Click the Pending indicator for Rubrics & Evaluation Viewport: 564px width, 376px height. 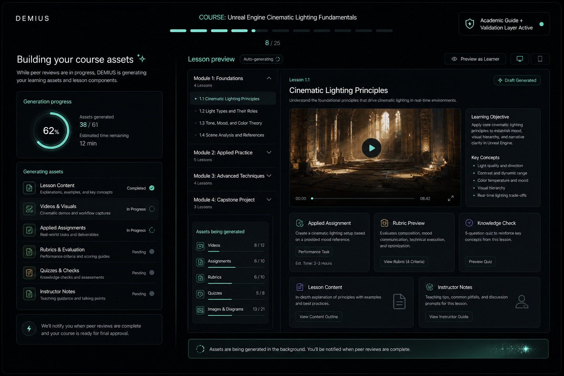(152, 252)
